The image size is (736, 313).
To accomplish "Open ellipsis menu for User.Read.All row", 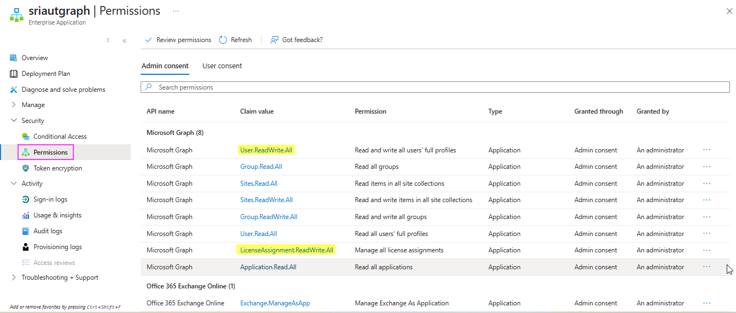I will click(x=706, y=234).
